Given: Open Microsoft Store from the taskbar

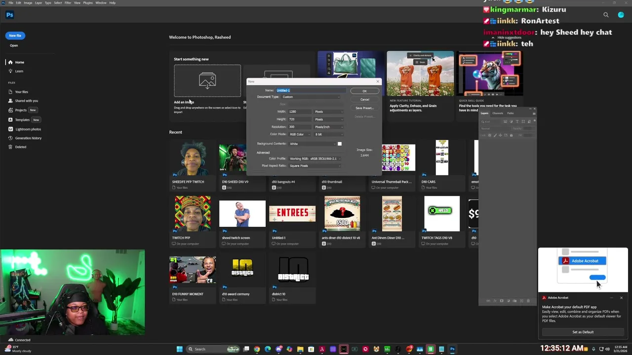Looking at the screenshot, I should coord(311,349).
